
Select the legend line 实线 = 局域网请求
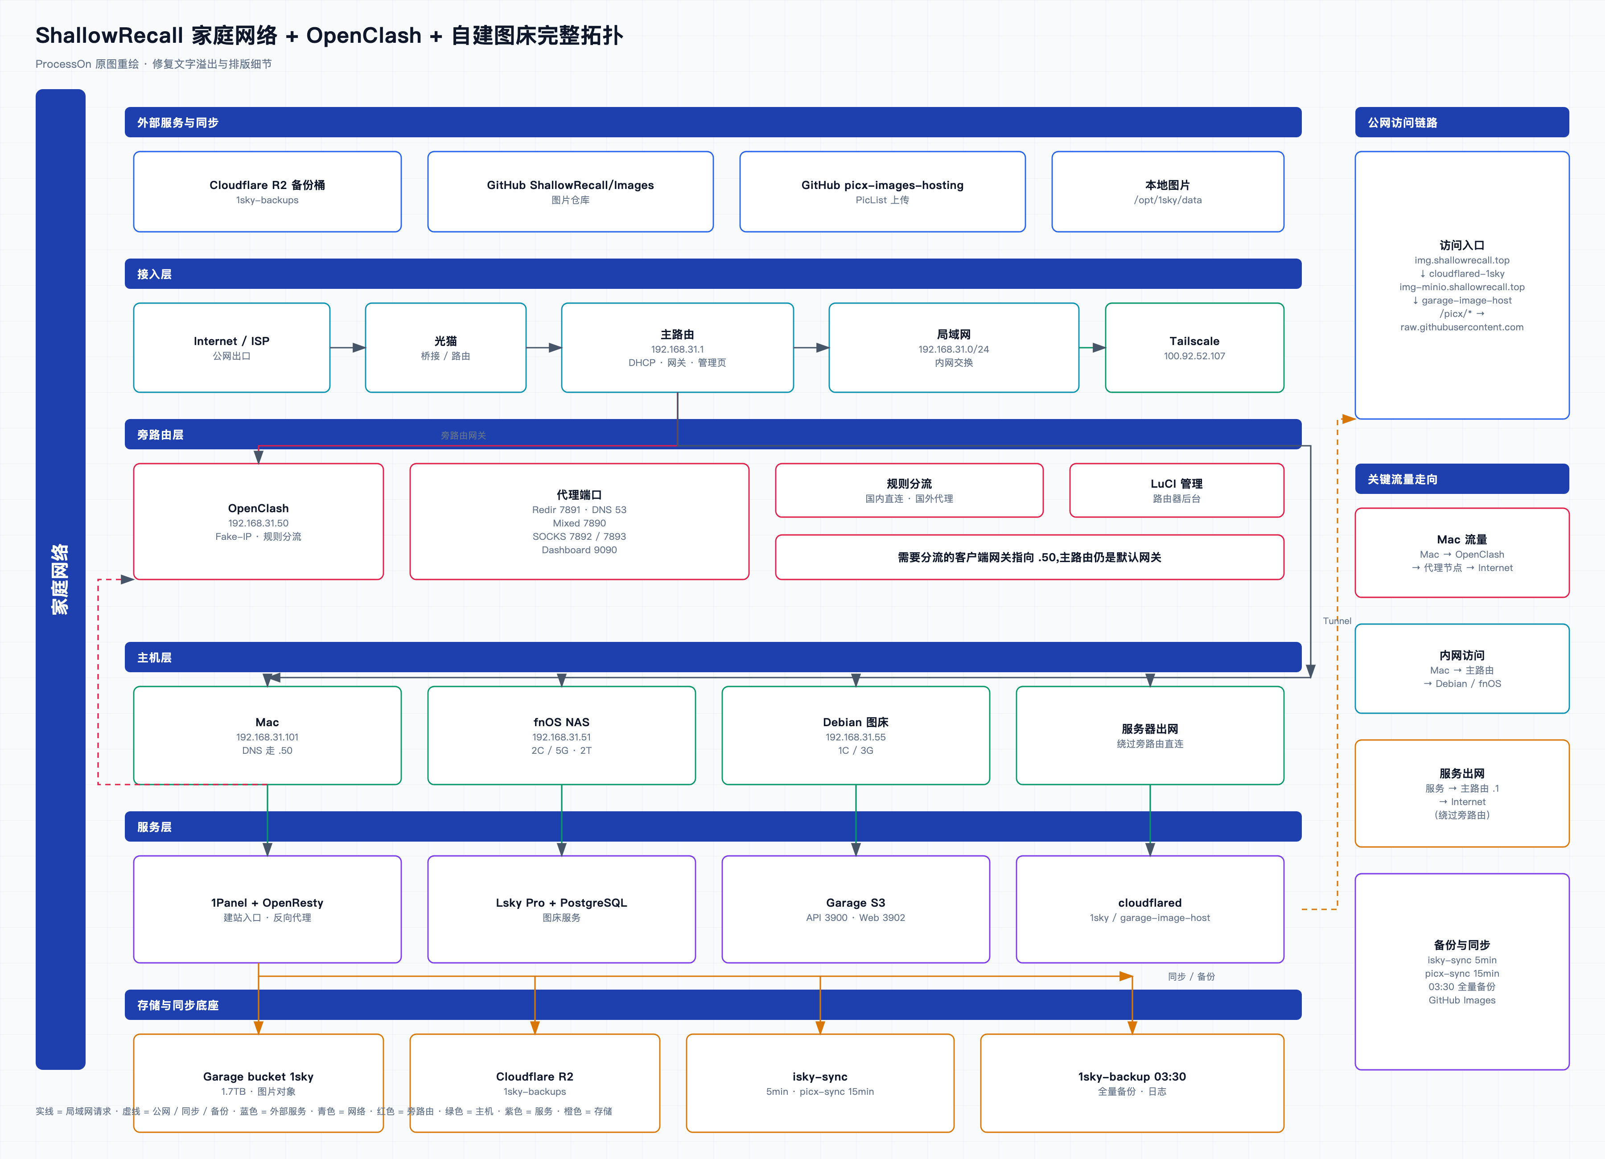point(324,1111)
